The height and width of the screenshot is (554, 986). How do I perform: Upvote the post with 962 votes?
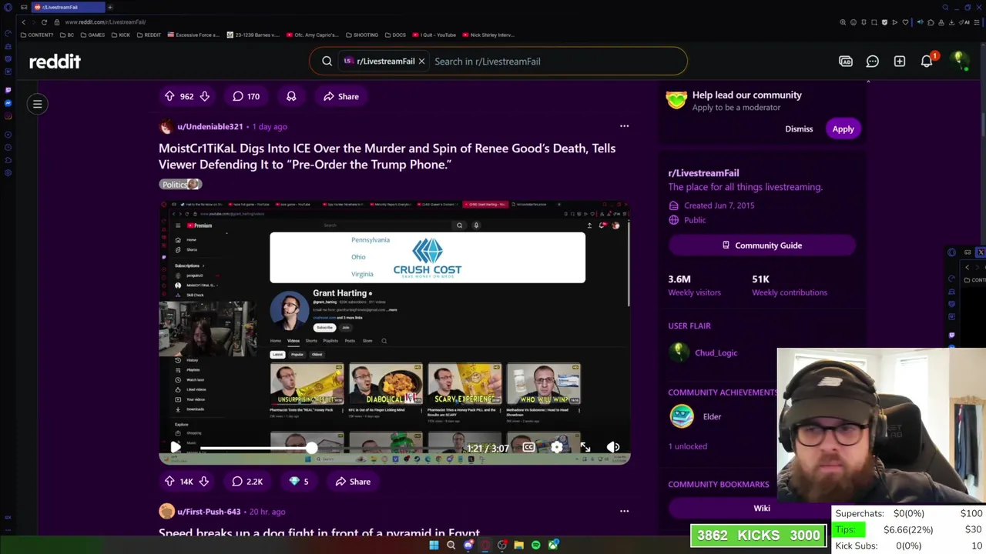[x=169, y=96]
